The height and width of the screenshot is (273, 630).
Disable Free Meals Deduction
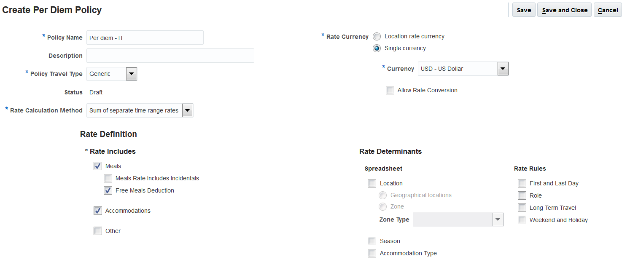108,190
